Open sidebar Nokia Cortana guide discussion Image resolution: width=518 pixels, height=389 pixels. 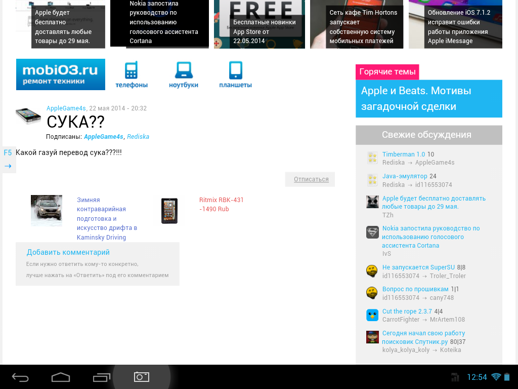(431, 237)
